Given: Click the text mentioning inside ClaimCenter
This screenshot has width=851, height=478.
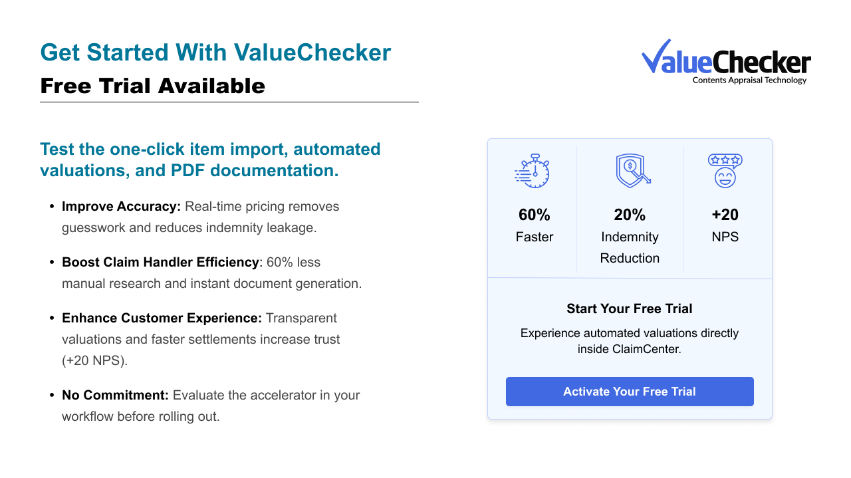Looking at the screenshot, I should [629, 349].
